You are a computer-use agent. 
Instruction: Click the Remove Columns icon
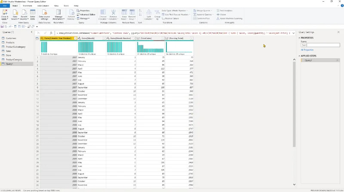pyautogui.click(x=113, y=12)
